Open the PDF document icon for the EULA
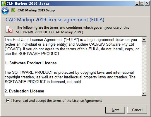151x117 pixels. (9, 29)
